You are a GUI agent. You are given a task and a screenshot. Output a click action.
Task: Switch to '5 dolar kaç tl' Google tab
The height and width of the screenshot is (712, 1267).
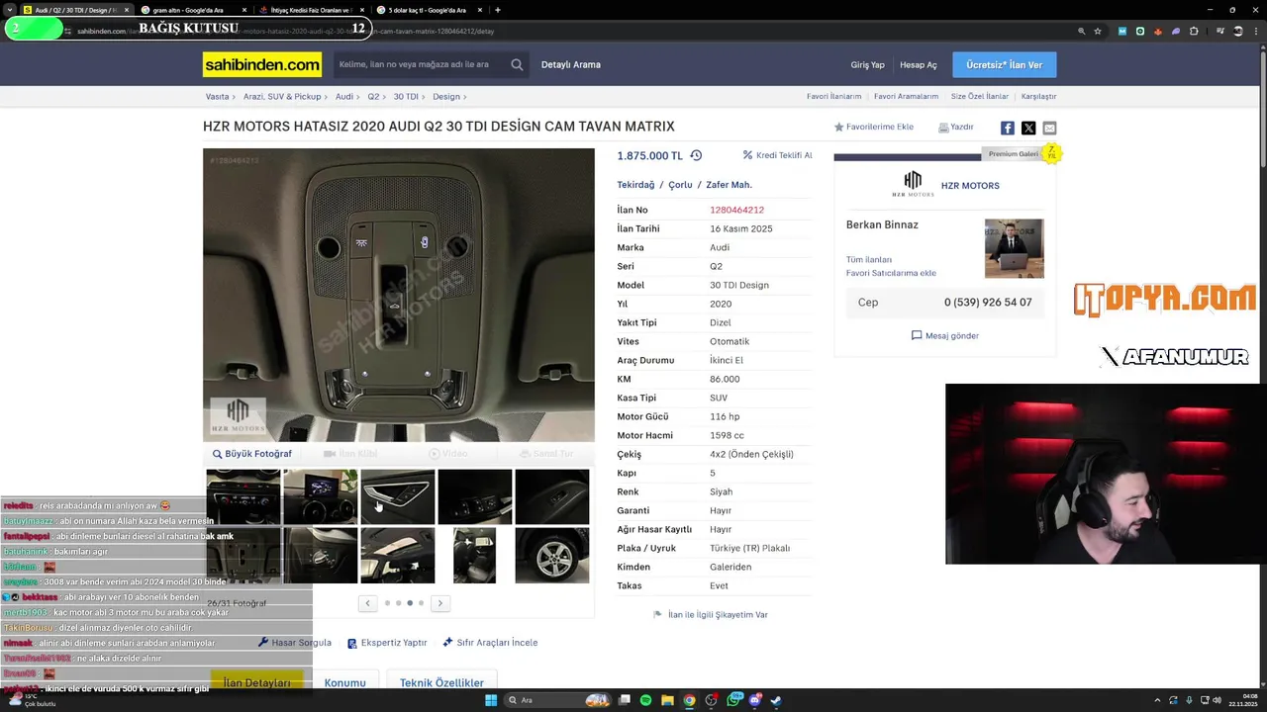coord(428,10)
